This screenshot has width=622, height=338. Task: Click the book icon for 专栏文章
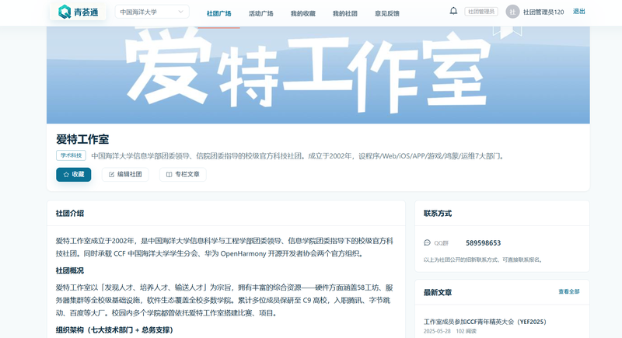point(169,174)
